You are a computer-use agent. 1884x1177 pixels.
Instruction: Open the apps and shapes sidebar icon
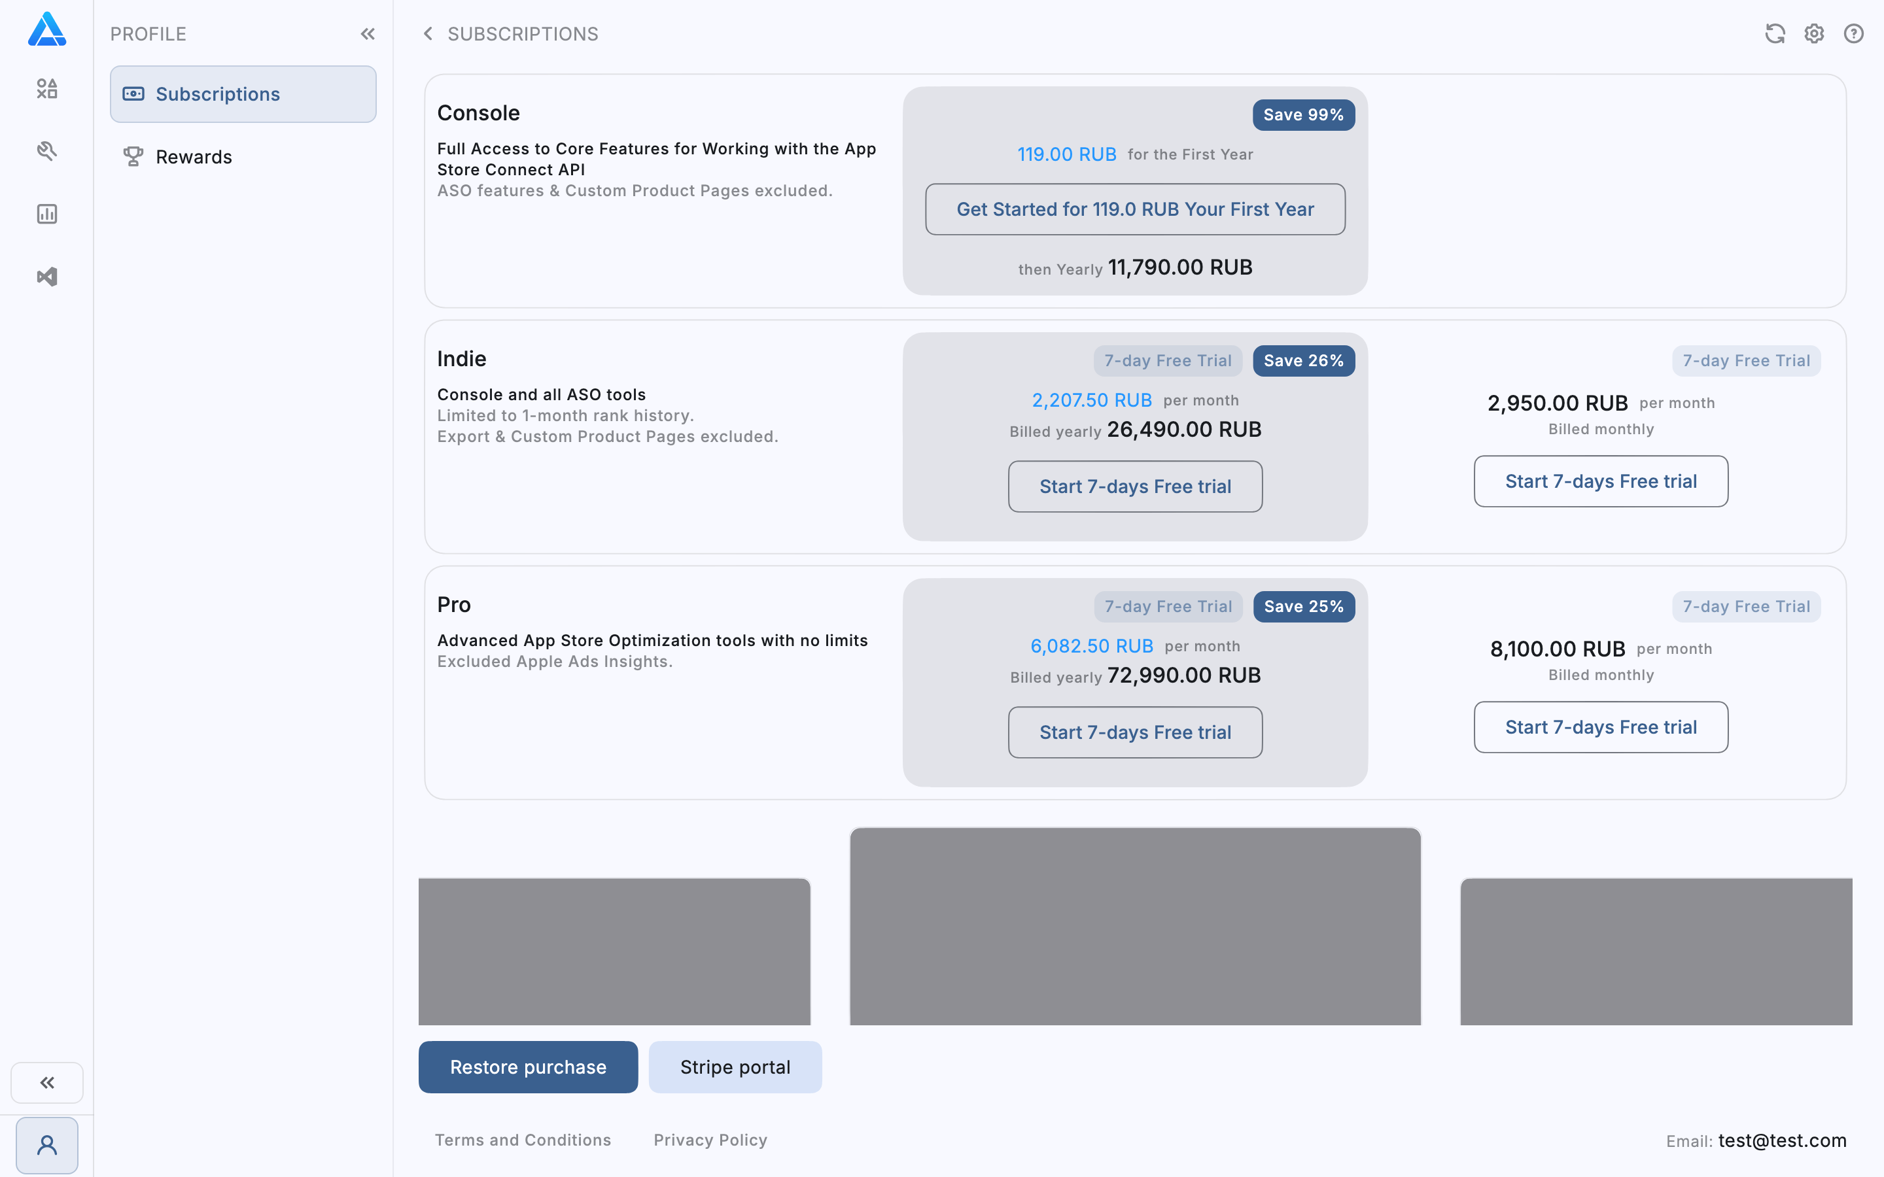click(x=46, y=89)
